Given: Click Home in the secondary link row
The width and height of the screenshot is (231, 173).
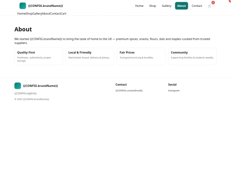Looking at the screenshot, I should 21,14.
